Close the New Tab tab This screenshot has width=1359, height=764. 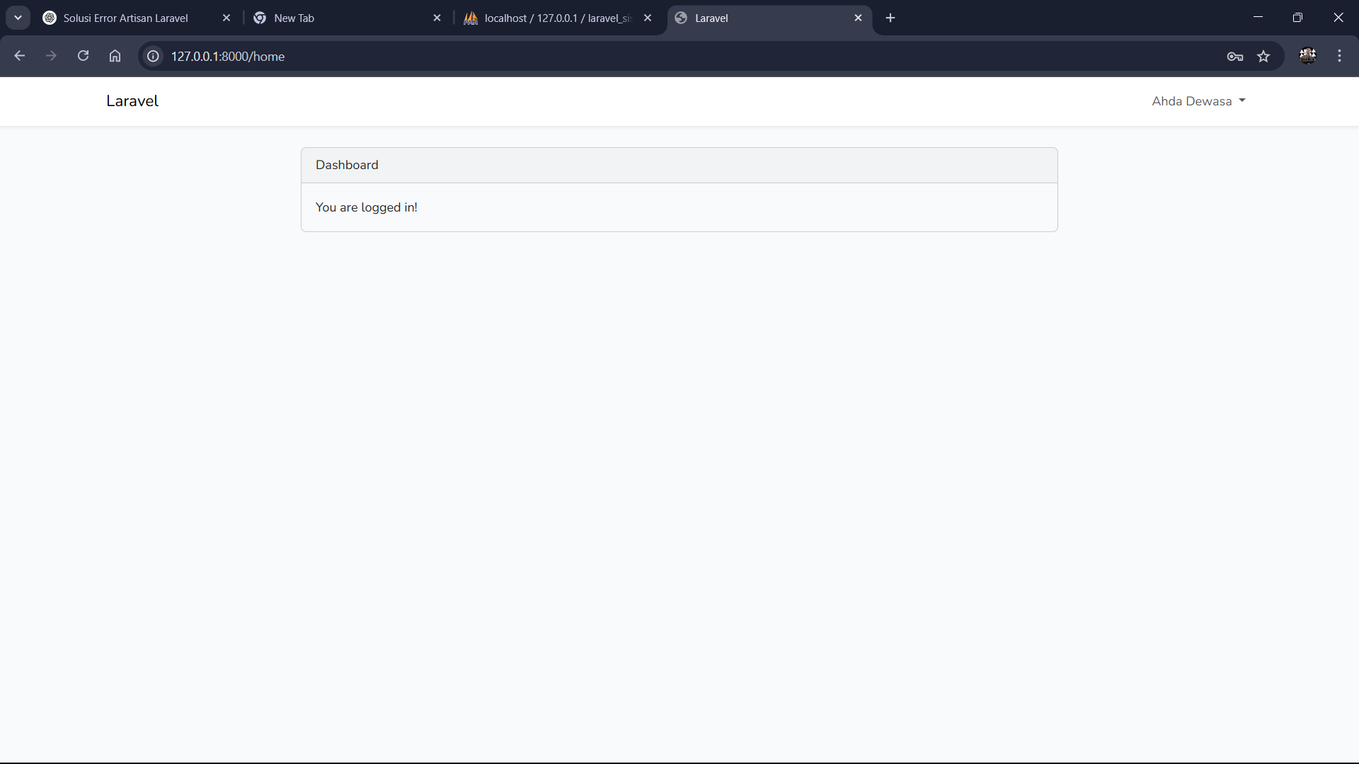437,18
